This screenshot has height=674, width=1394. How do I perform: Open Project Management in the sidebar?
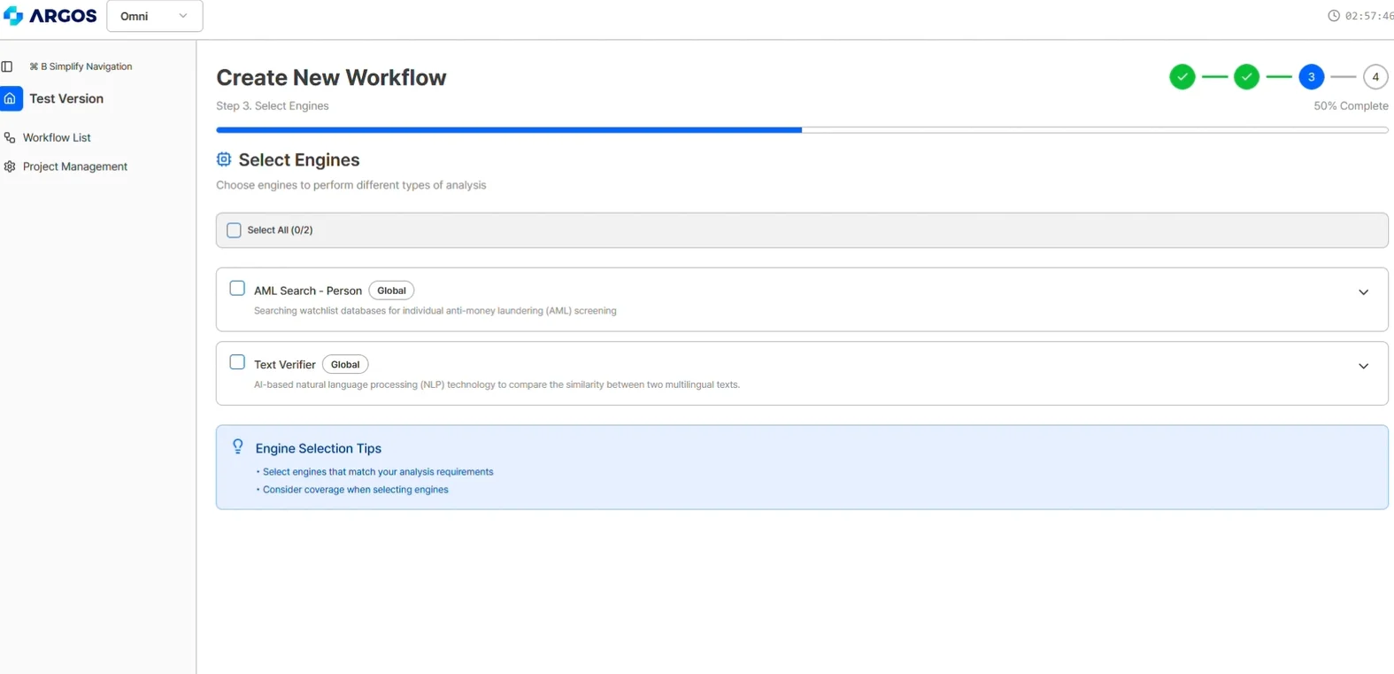(x=75, y=167)
